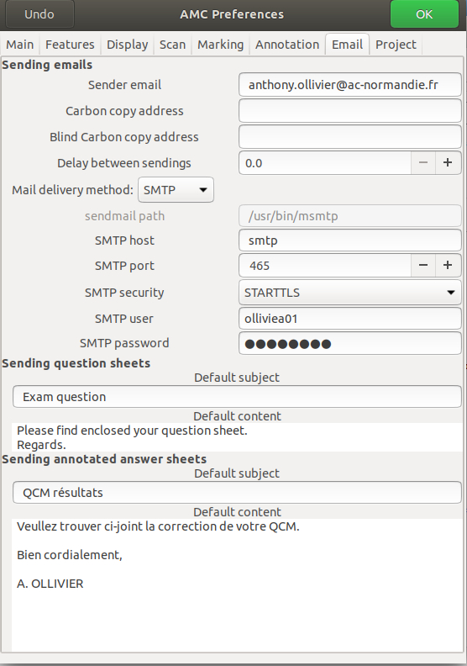Focus the Sender email field
The image size is (467, 666).
pos(350,85)
